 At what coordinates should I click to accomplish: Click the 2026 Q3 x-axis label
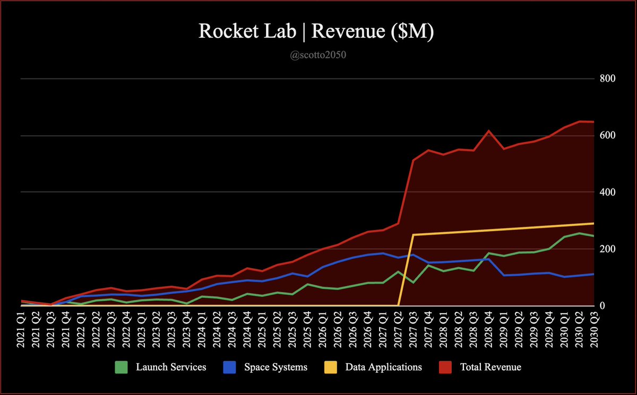pyautogui.click(x=353, y=330)
